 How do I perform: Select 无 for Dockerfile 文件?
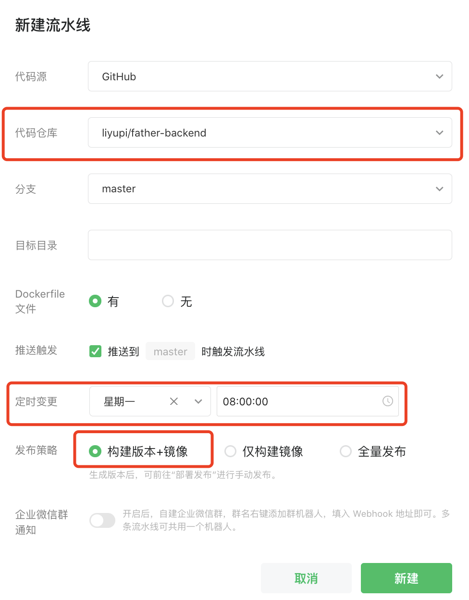coord(168,301)
